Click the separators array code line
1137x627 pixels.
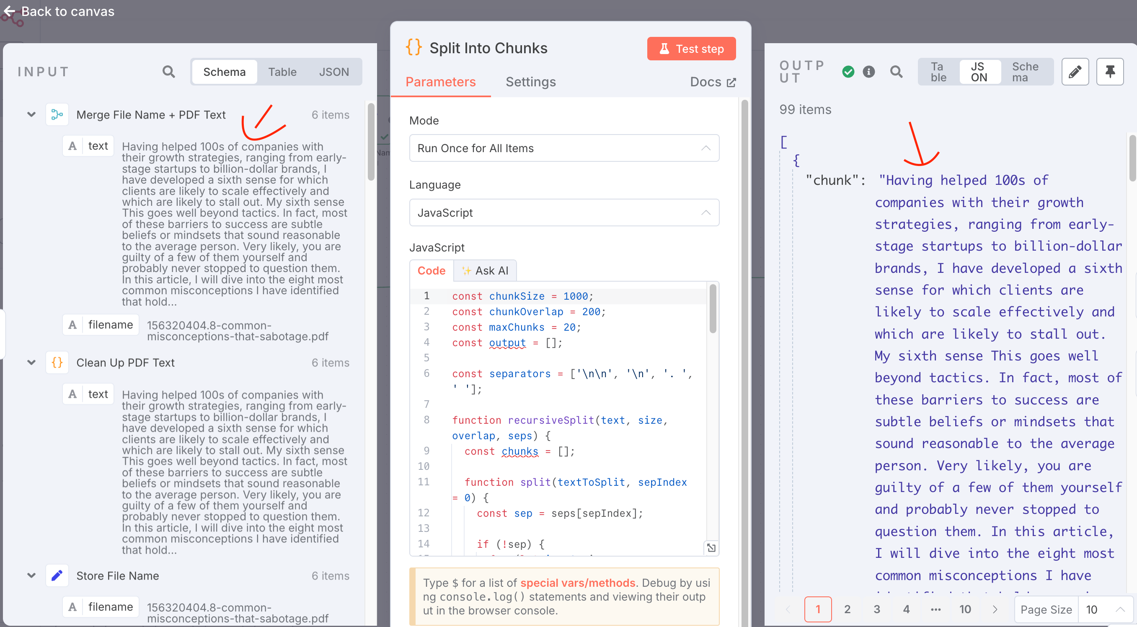pos(572,381)
